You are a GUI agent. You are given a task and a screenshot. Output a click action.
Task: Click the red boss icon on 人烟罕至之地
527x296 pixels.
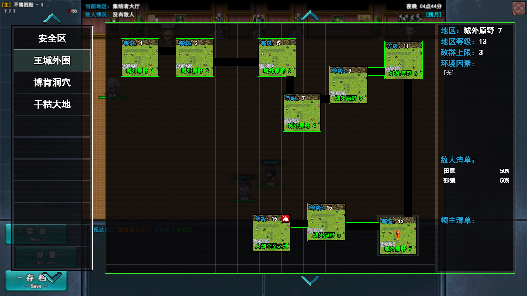coord(286,218)
